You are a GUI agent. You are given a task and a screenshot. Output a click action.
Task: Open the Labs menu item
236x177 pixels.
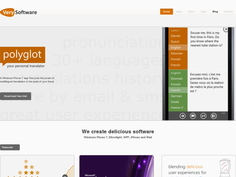point(204,12)
